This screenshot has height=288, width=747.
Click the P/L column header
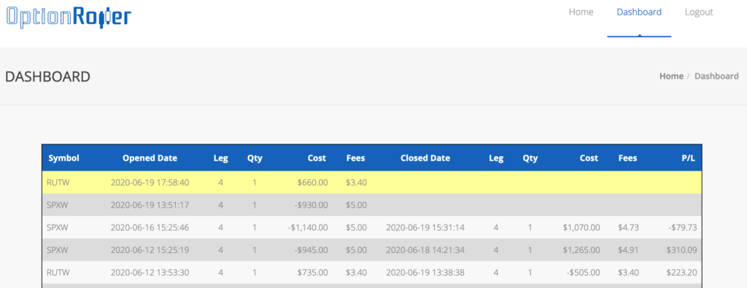(x=689, y=158)
